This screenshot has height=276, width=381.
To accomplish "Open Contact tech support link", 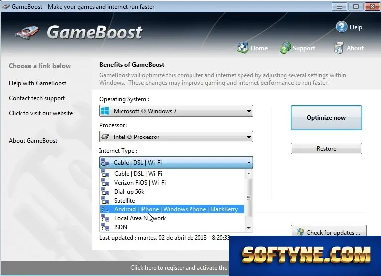I will pos(37,98).
